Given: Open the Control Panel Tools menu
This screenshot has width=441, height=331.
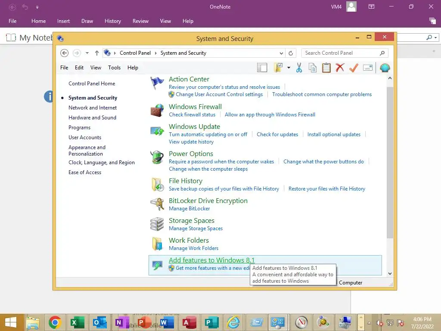Looking at the screenshot, I should (x=114, y=68).
